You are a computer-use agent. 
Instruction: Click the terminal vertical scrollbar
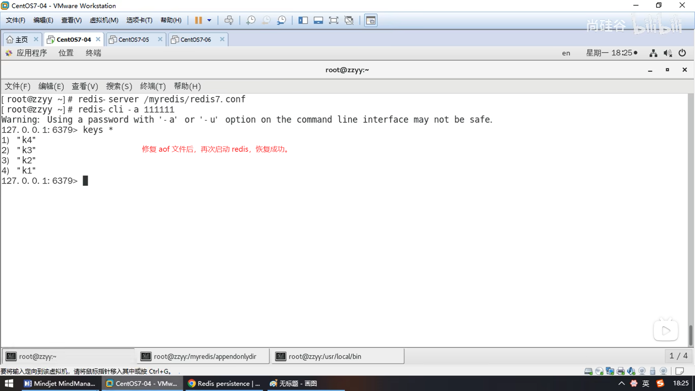tap(691, 335)
